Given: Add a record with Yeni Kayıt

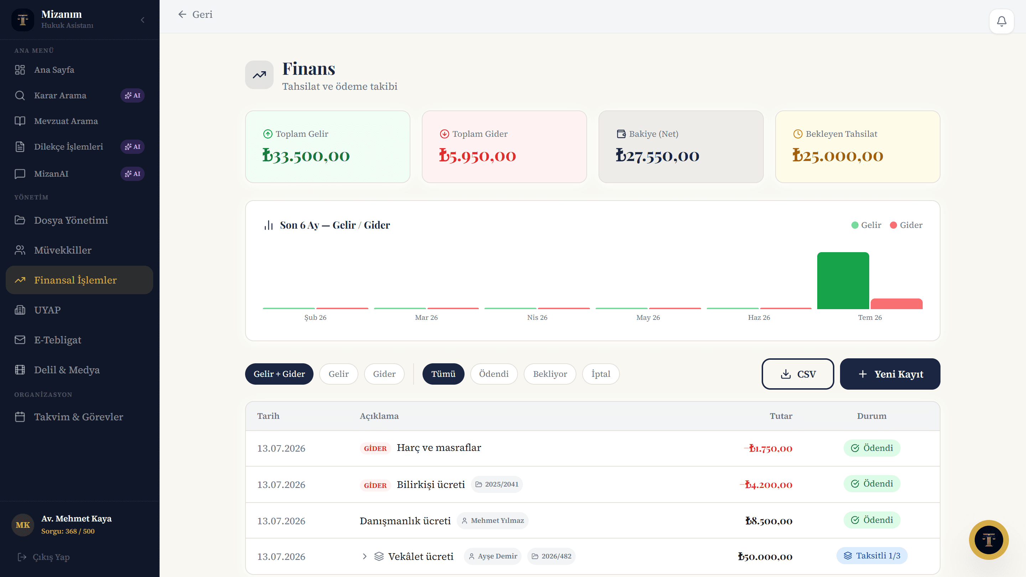Looking at the screenshot, I should pos(890,374).
